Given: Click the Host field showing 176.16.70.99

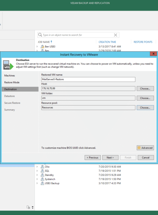Looking at the screenshot, I should (x=88, y=88).
